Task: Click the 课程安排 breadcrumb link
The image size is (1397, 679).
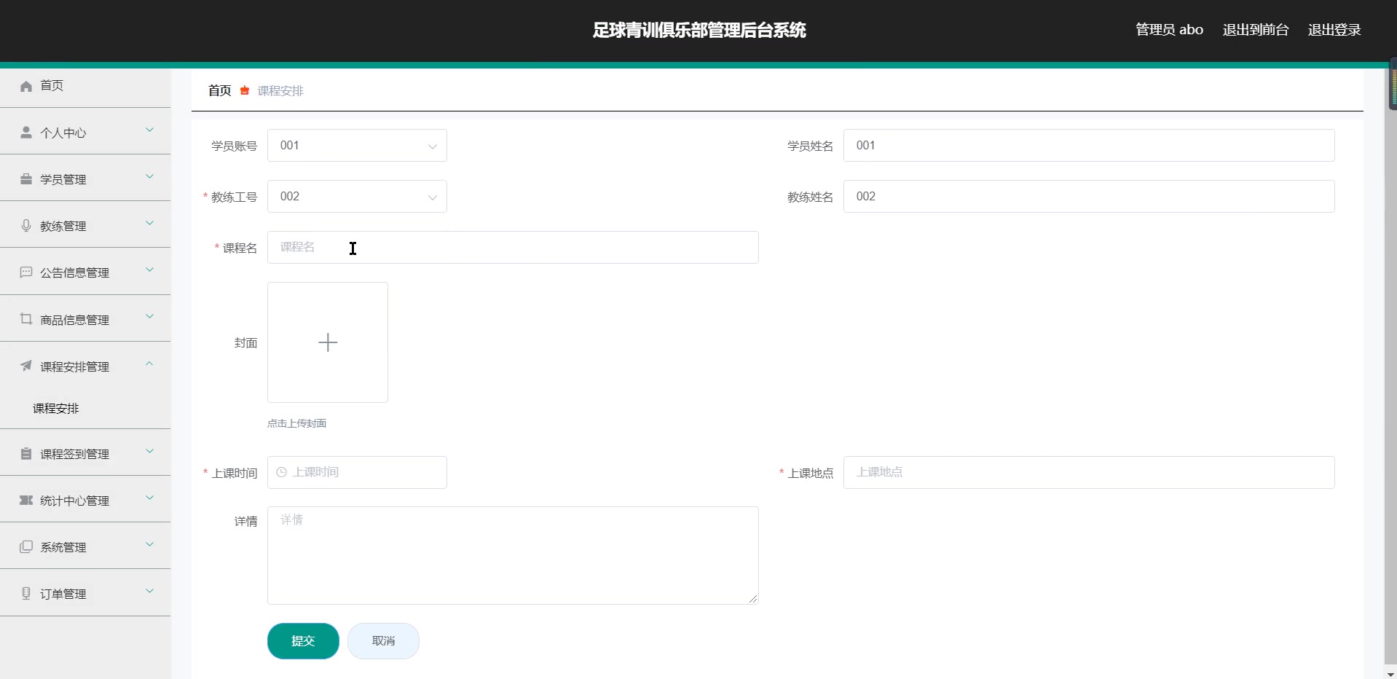Action: (280, 90)
